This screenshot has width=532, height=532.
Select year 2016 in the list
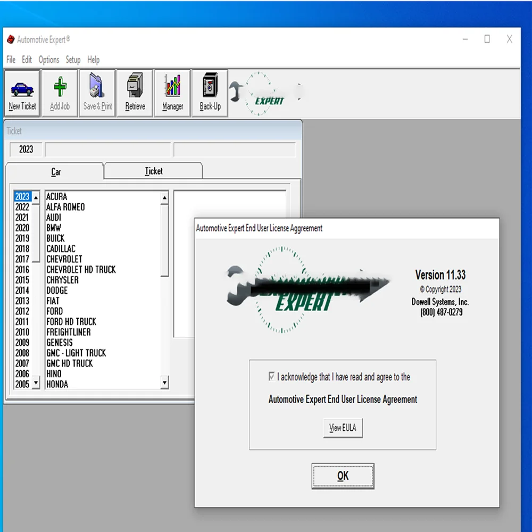click(x=22, y=270)
